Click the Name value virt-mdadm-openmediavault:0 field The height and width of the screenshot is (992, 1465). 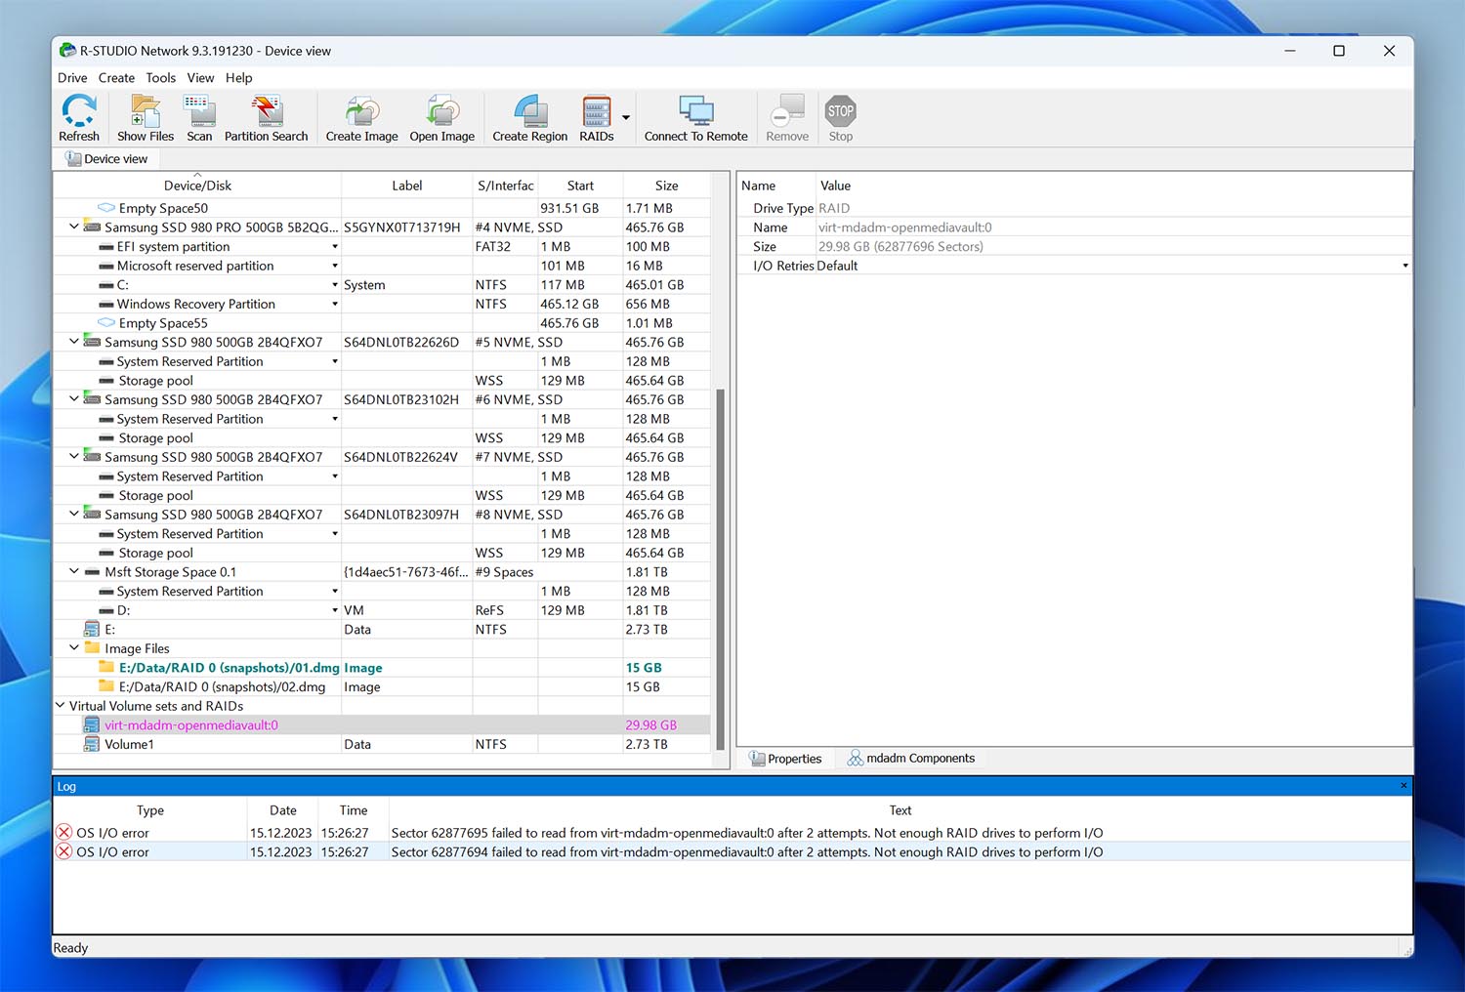pos(1113,227)
